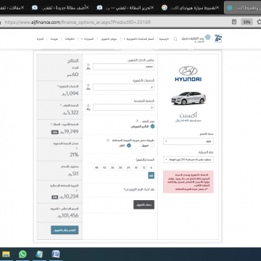Open the WhatsApp taskbar icon
This screenshot has height=261, width=261.
click(x=22, y=254)
